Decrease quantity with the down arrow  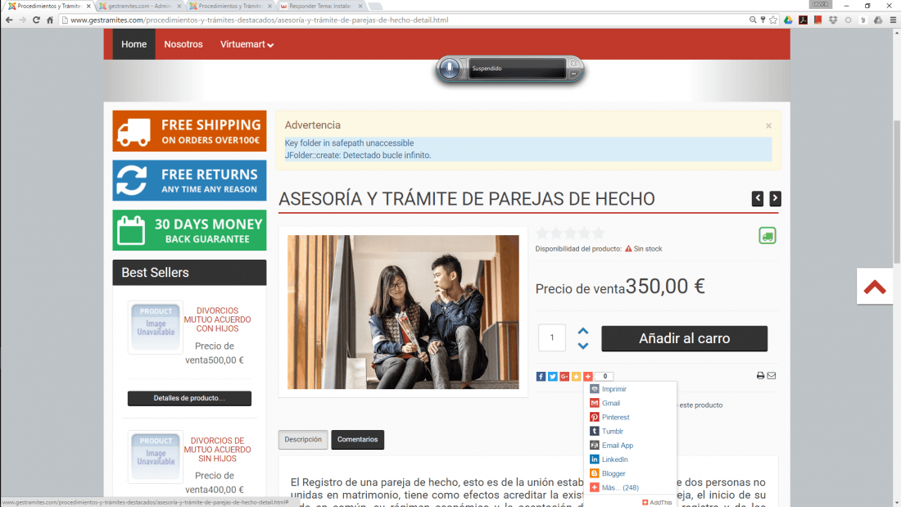coord(583,346)
